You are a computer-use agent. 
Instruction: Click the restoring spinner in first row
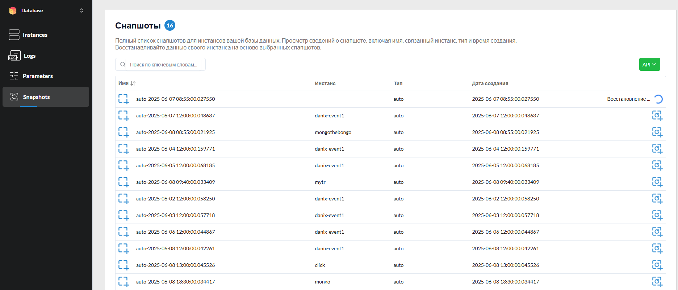point(658,99)
